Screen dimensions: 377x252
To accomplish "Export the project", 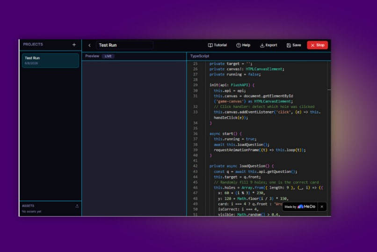I will click(x=268, y=45).
